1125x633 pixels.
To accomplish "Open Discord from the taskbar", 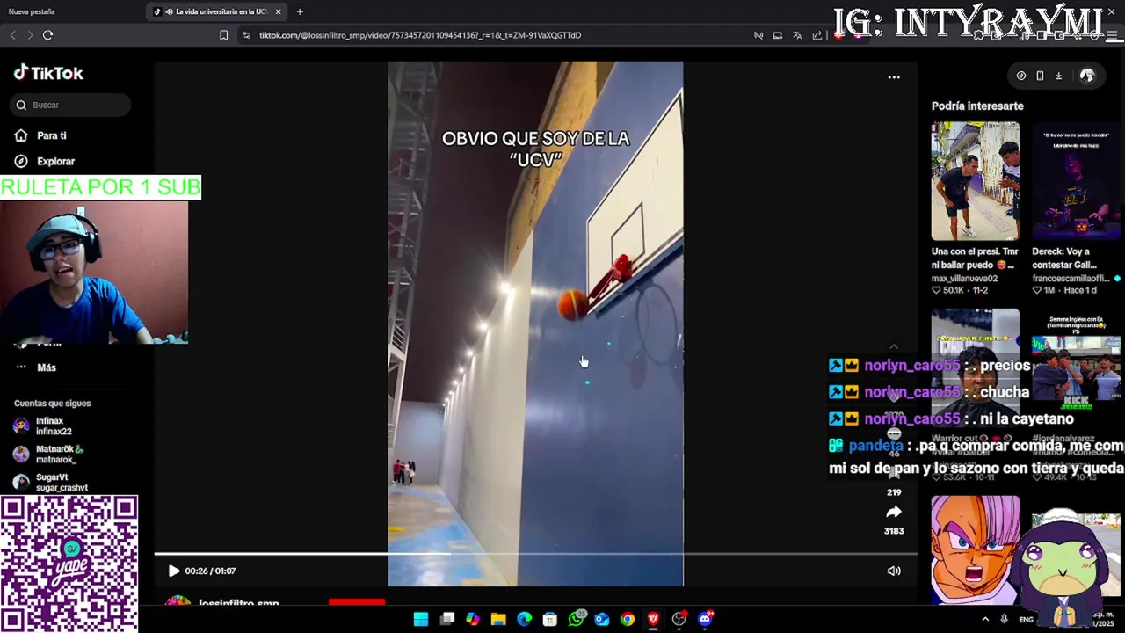I will [x=705, y=619].
